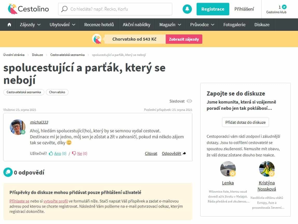Click thumbs-down icon next to Ne
This screenshot has width=298, height=224.
pos(74,153)
